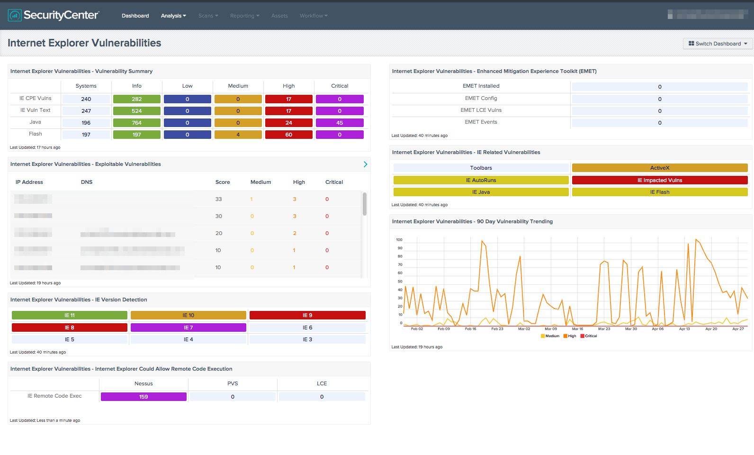Screen dimensions: 754x455
Task: Click the Flash Medium cell 4
Action: (x=238, y=135)
